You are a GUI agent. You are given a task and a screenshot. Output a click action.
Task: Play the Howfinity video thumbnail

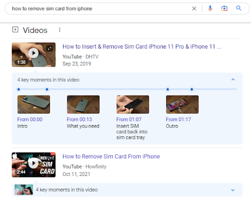click(34, 165)
